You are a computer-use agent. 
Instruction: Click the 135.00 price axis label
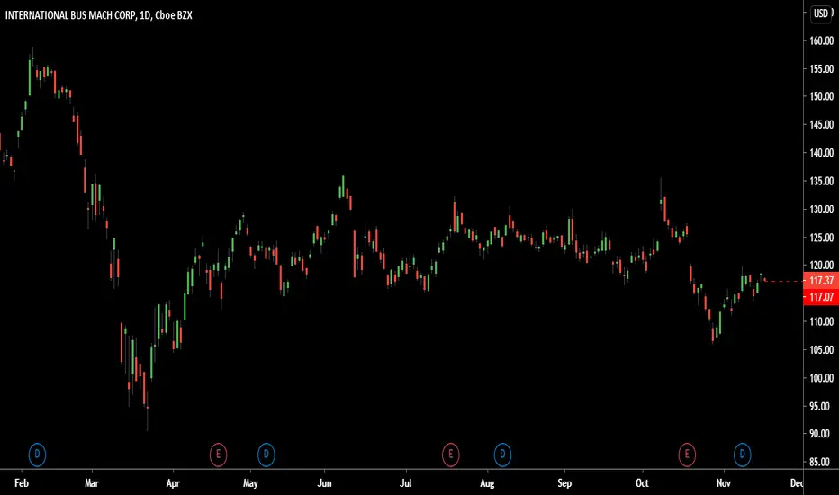click(x=821, y=181)
